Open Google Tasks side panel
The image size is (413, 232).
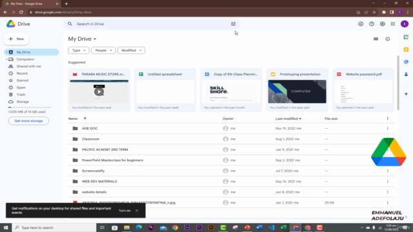(406, 62)
